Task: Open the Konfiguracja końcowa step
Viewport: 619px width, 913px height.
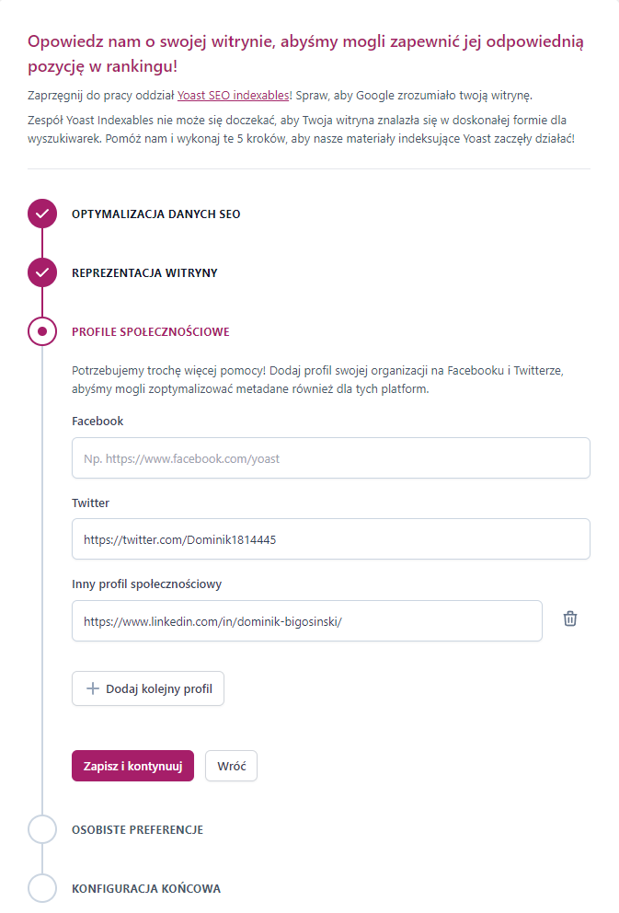Action: 146,888
